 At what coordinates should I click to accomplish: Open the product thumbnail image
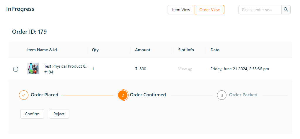33,68
